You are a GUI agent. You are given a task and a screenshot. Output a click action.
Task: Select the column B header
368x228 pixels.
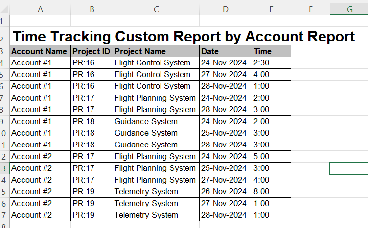point(92,9)
